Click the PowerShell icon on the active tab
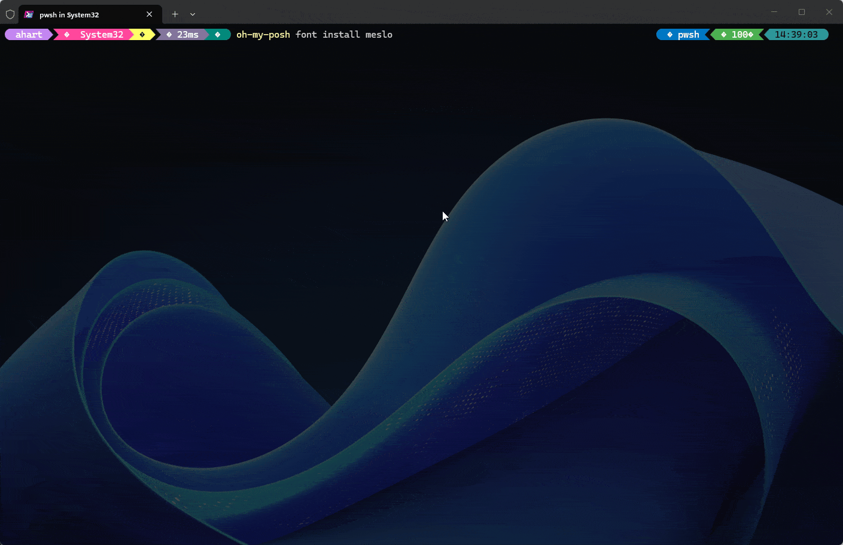Screen dimensions: 843x545 pyautogui.click(x=28, y=14)
